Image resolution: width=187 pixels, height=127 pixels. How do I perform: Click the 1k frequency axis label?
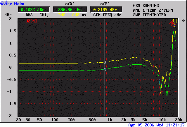[x=110, y=120]
